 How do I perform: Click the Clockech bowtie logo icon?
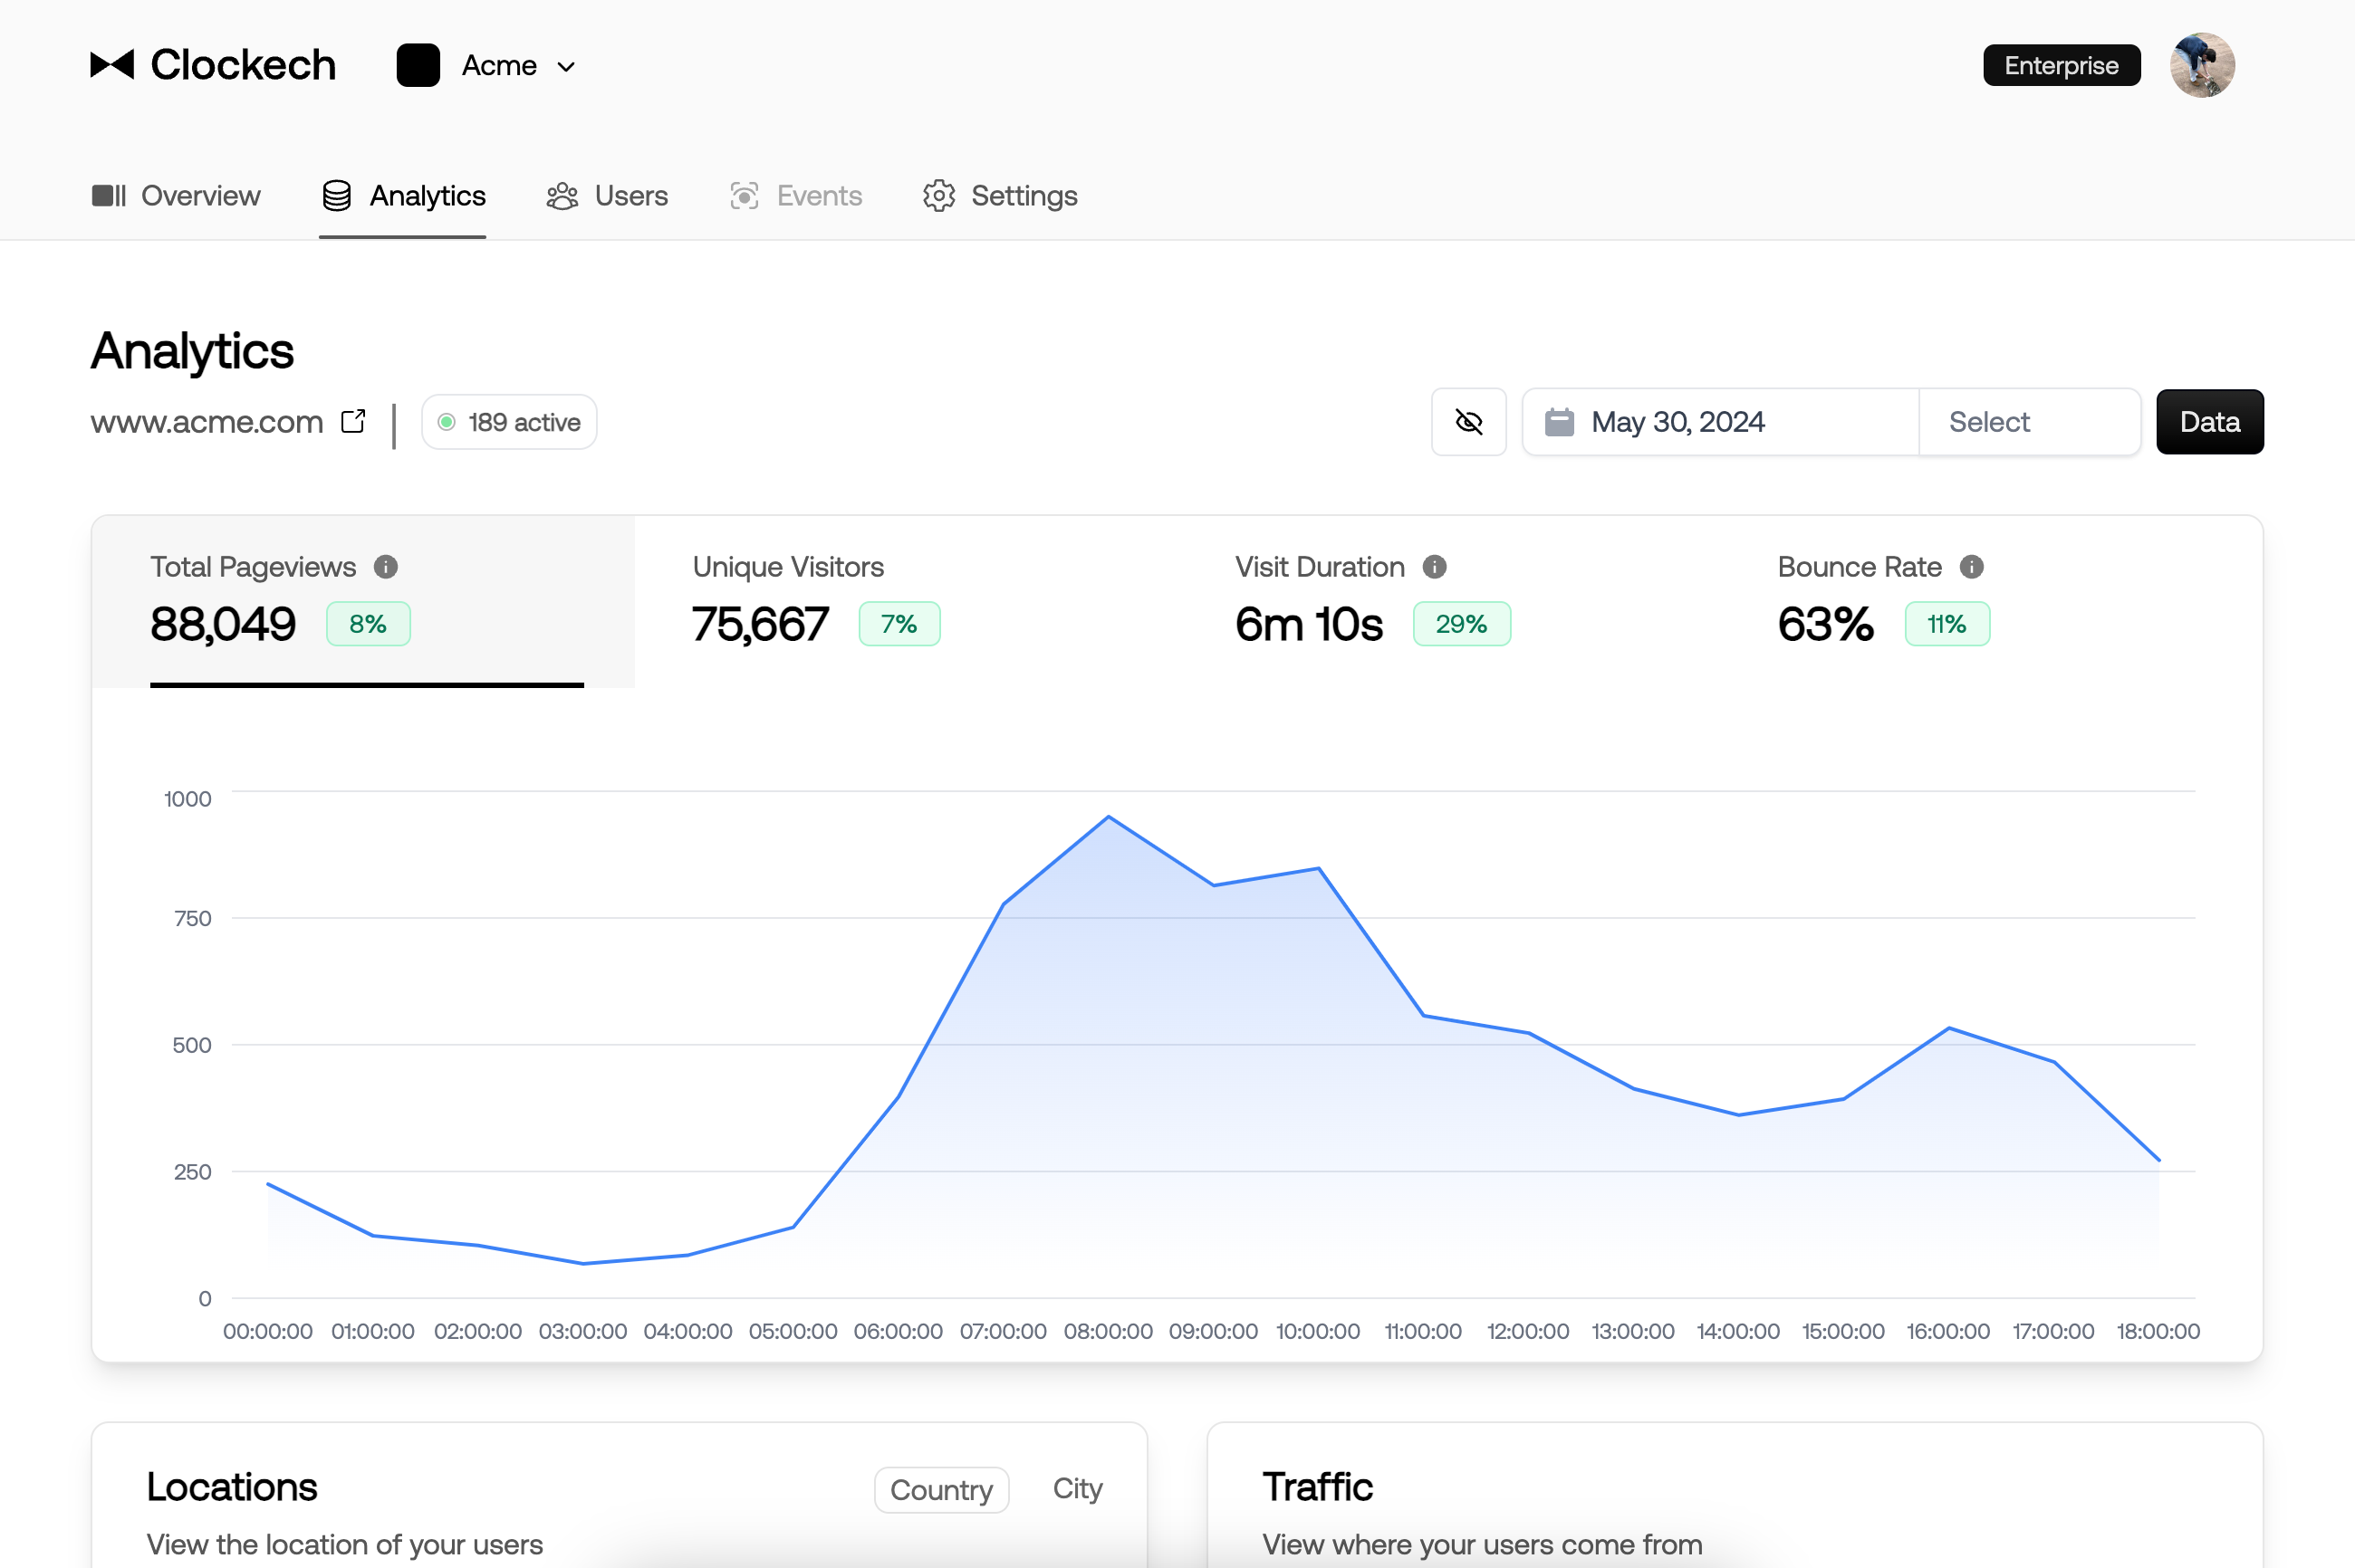click(112, 65)
